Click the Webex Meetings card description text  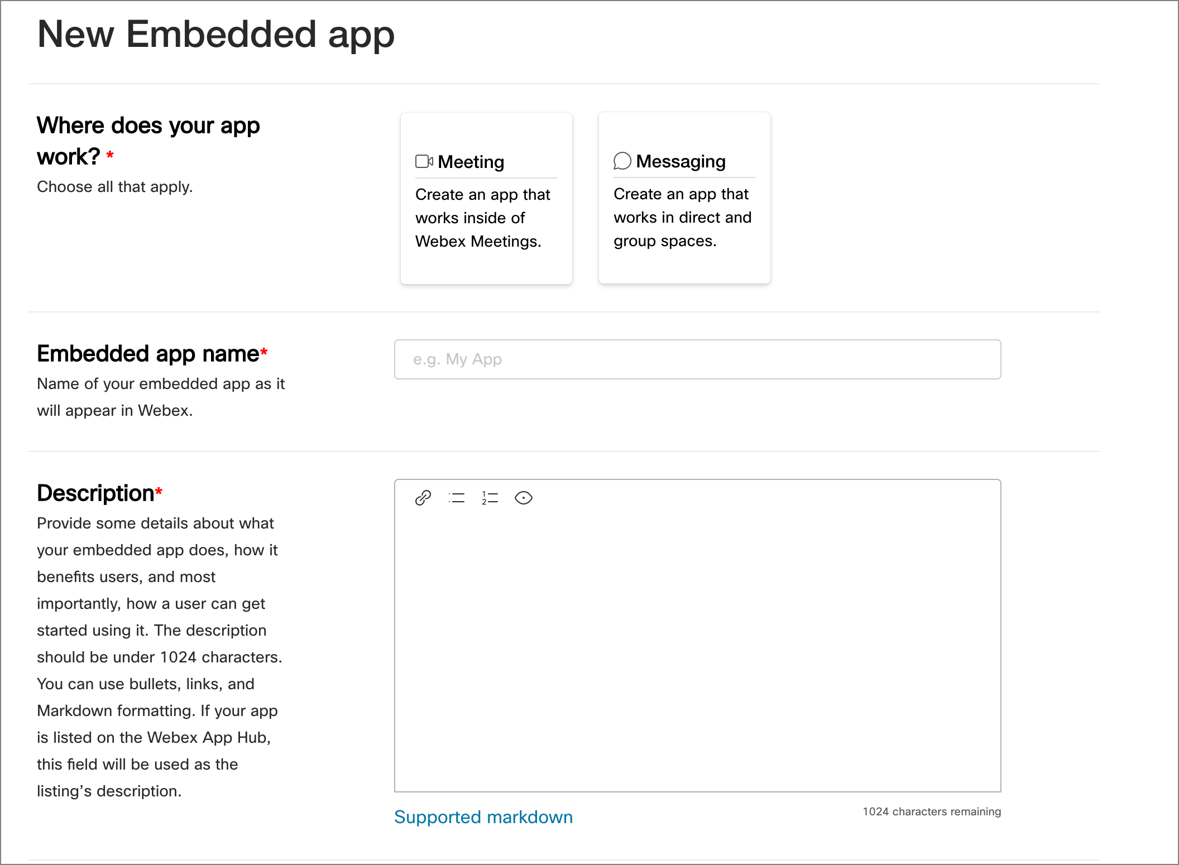tap(482, 218)
